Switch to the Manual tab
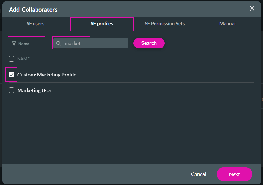Viewport: 263px width, 185px height. click(x=227, y=23)
